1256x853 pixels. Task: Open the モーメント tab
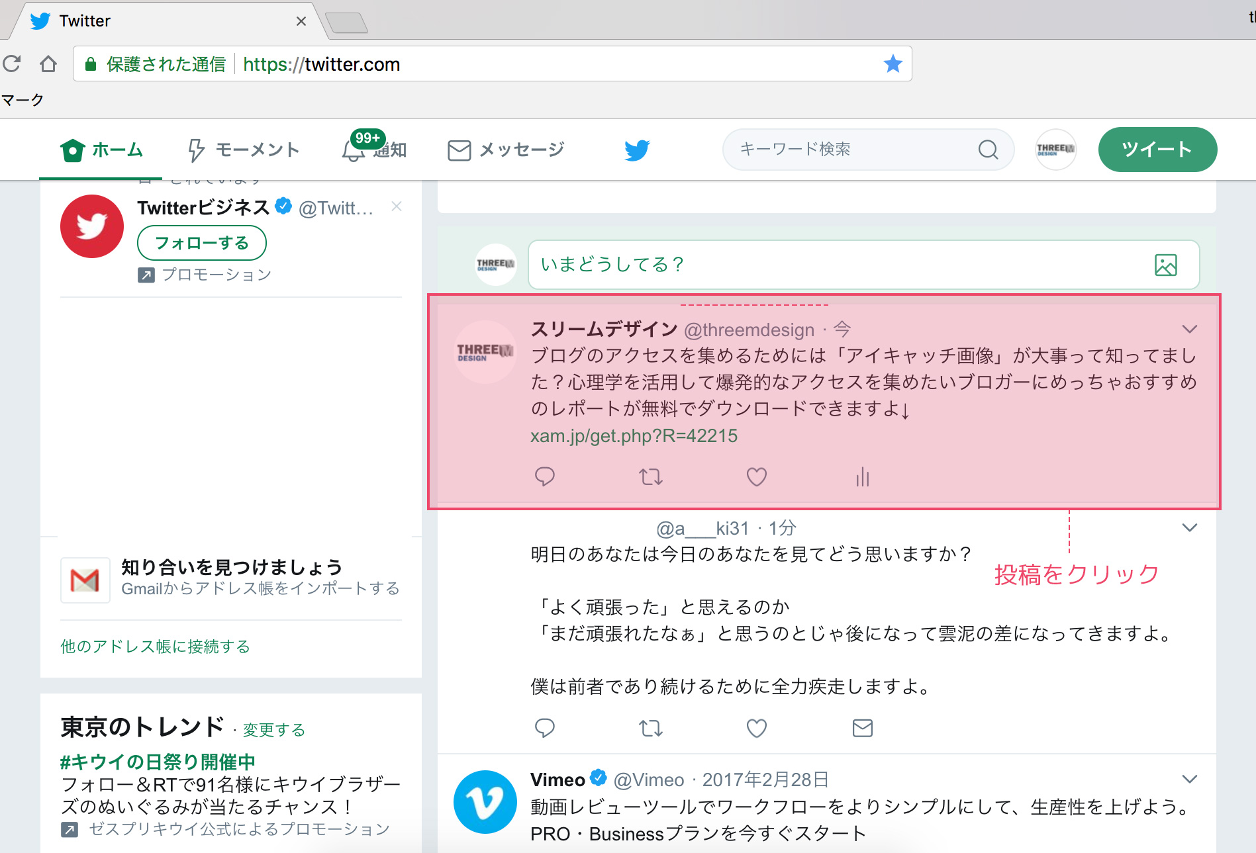(x=243, y=150)
